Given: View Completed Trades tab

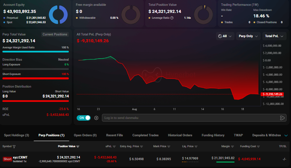Looking at the screenshot, I should point(145,135).
